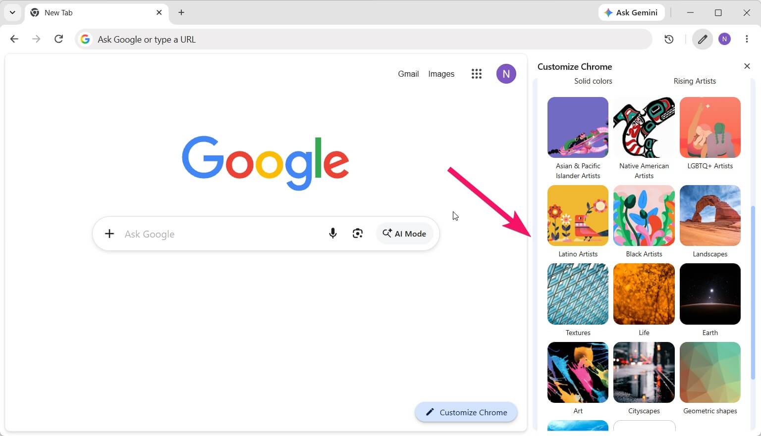761x436 pixels.
Task: Close the Customize Chrome side panel
Action: (747, 66)
